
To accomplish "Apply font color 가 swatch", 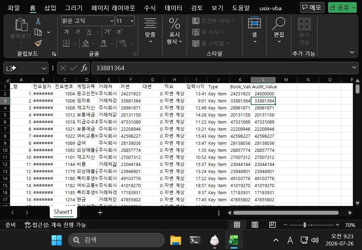I will (x=104, y=43).
